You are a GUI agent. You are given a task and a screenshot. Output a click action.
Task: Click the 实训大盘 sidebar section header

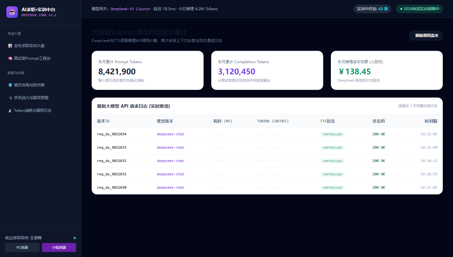[x=14, y=33]
